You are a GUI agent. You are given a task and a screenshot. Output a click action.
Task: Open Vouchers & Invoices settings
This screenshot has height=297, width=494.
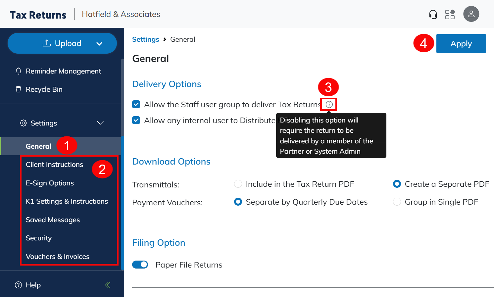click(58, 257)
